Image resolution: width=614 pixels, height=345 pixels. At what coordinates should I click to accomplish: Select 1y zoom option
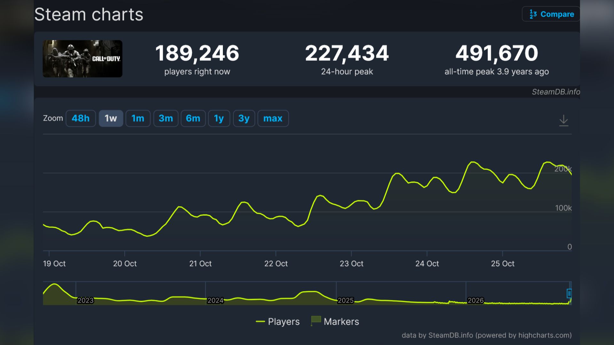pyautogui.click(x=219, y=119)
